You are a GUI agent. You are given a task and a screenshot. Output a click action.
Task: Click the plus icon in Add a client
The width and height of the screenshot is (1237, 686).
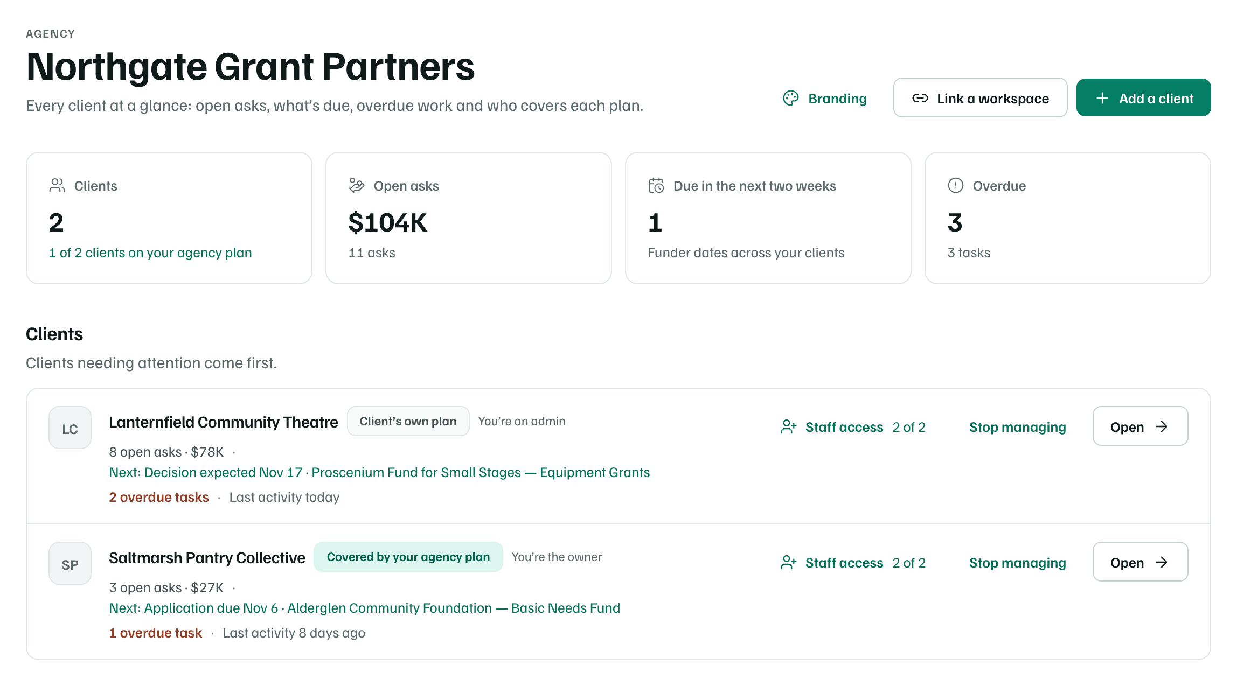pyautogui.click(x=1102, y=98)
